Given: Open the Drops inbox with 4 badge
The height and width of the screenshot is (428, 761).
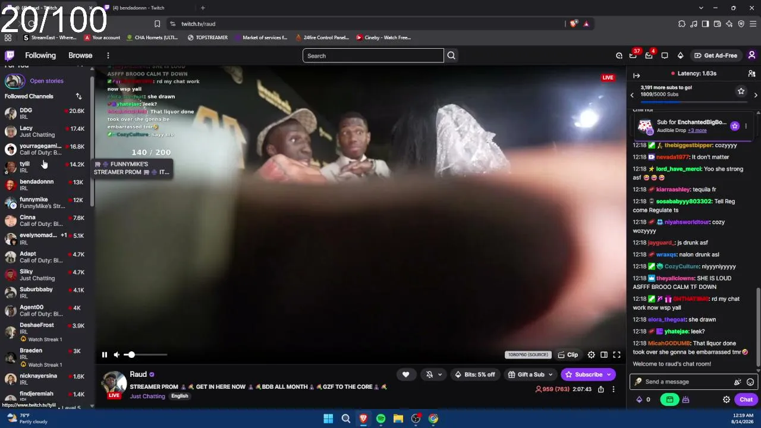Looking at the screenshot, I should click(x=649, y=55).
